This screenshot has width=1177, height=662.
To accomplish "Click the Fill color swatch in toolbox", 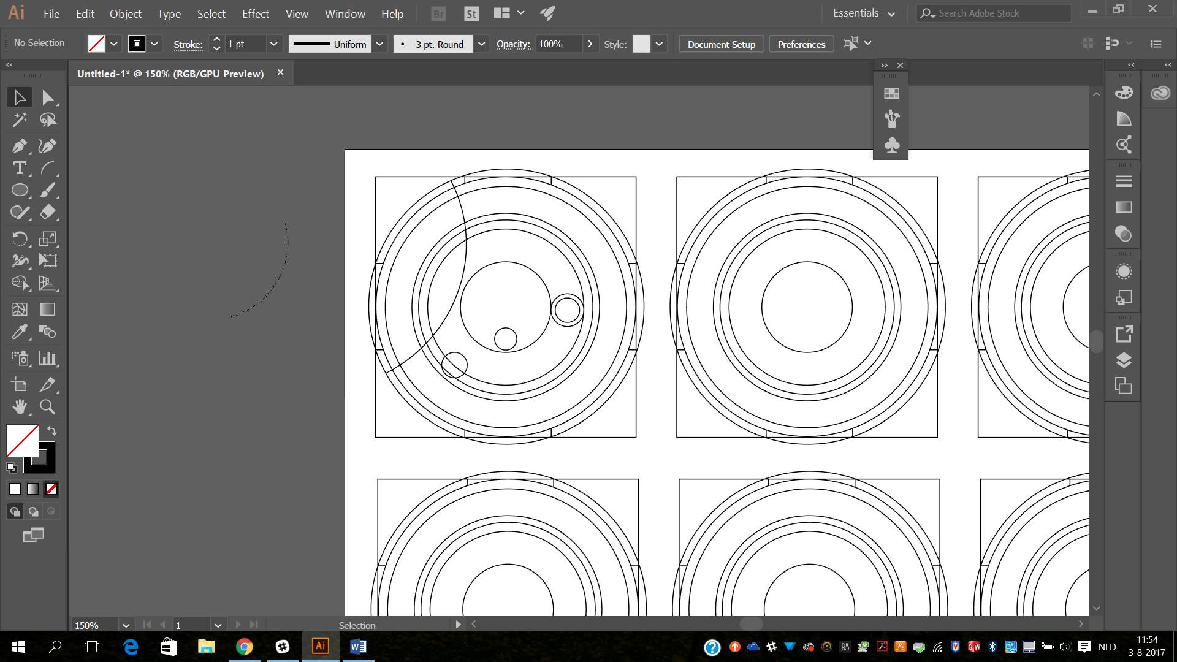I will click(x=21, y=440).
